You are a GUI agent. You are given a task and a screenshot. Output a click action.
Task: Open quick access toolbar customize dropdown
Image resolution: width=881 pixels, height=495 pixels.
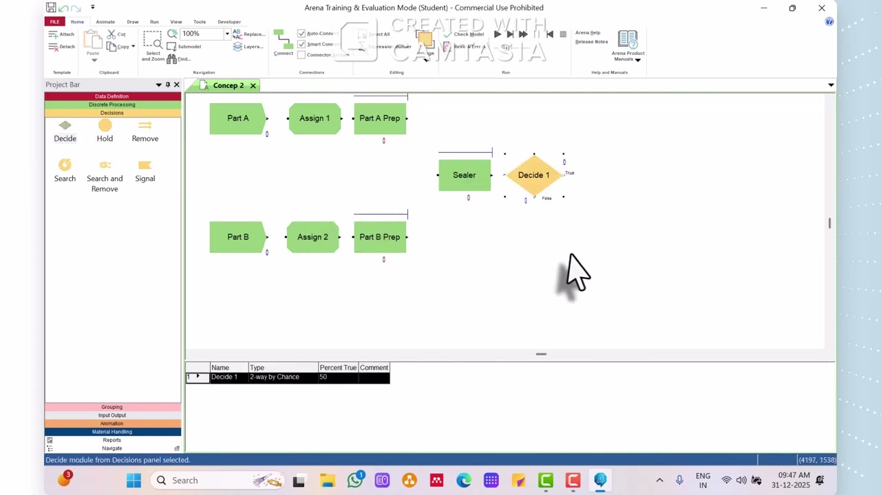[x=92, y=8]
